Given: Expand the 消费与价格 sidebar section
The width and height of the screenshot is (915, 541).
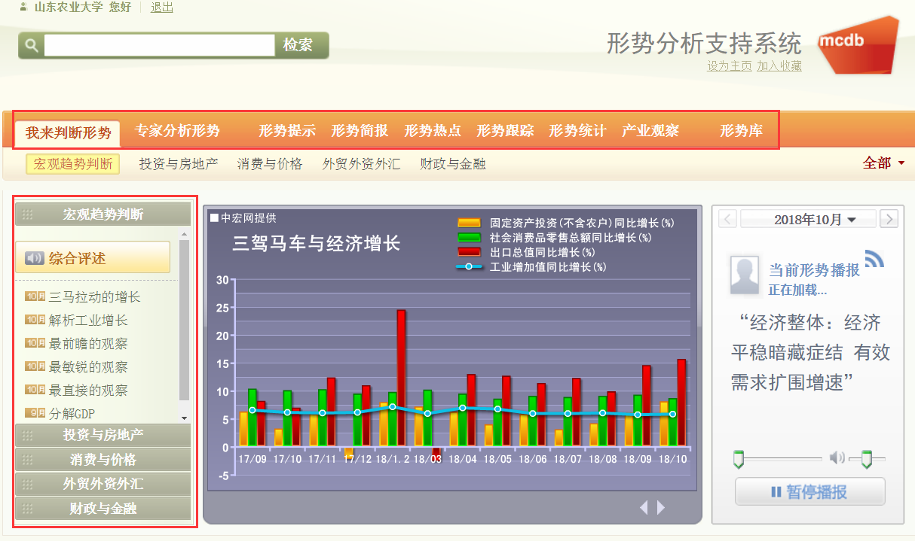Looking at the screenshot, I should (103, 460).
